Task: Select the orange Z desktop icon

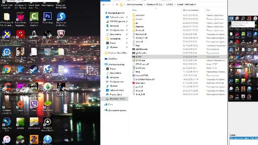Action: [x=34, y=140]
